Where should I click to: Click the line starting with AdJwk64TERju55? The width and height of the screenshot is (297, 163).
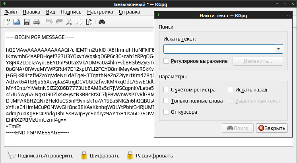click(x=80, y=81)
